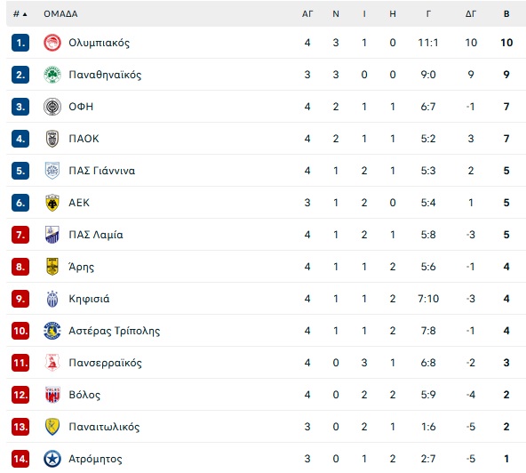Click the ΔΓ goal difference header

(x=471, y=14)
